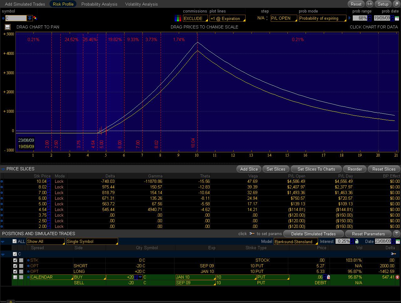Image resolution: width=401 pixels, height=303 pixels.
Task: Click the symbol link color icon
Action: (35, 18)
